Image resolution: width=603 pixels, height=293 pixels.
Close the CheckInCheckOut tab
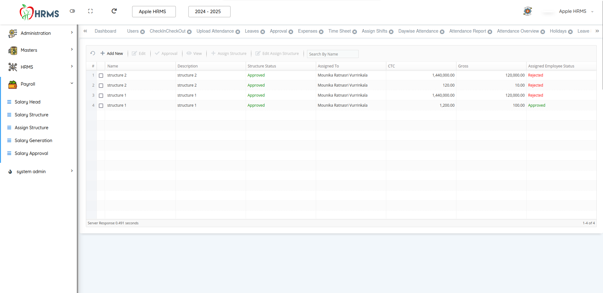(x=189, y=32)
